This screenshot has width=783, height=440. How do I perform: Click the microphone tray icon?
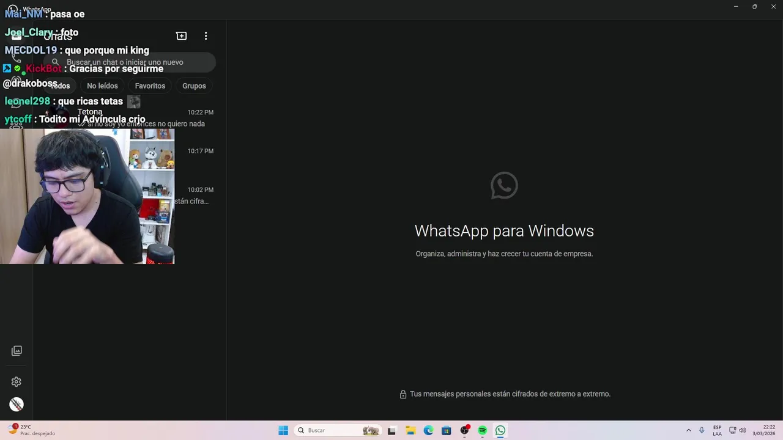point(702,430)
